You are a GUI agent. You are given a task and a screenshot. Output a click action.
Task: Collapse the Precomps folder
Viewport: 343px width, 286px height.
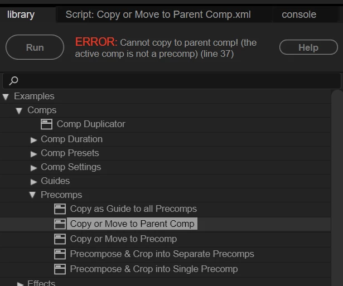[33, 195]
